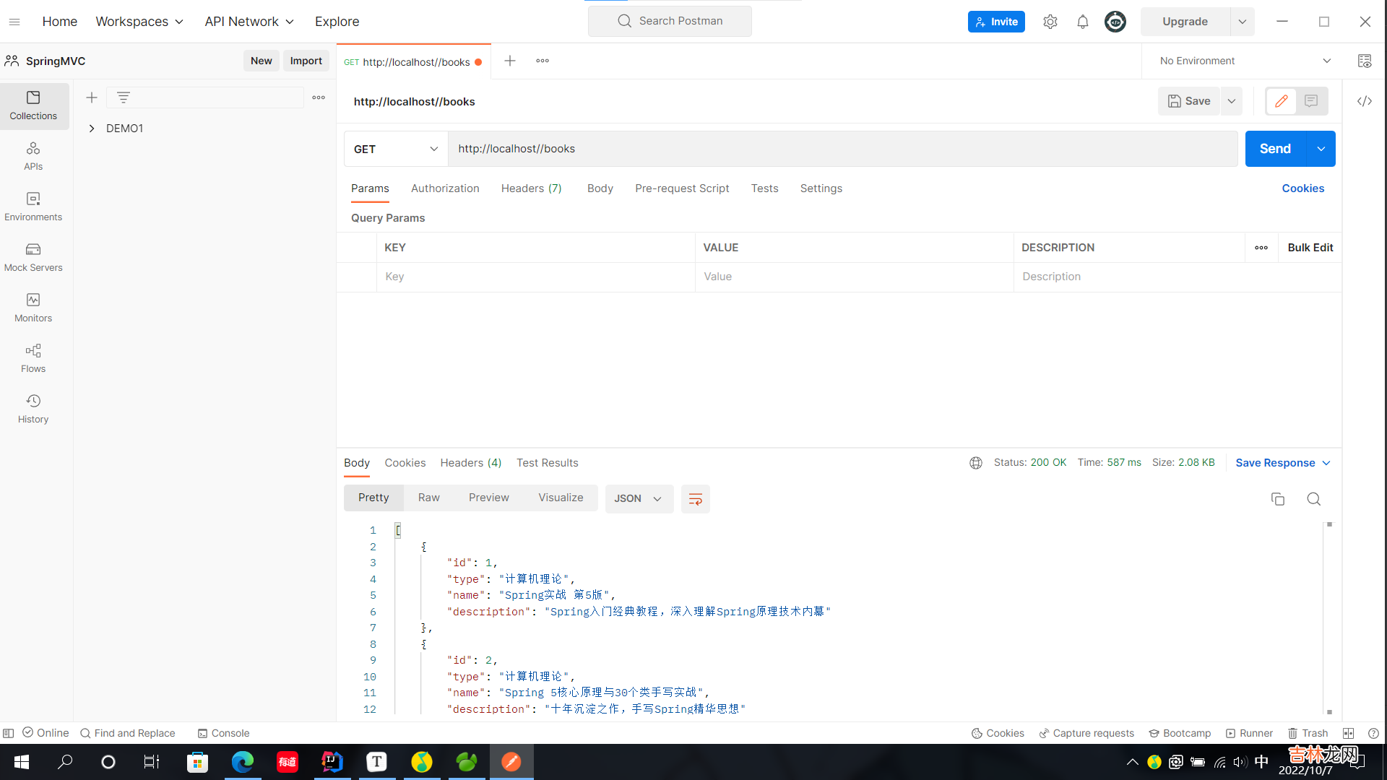The width and height of the screenshot is (1387, 780).
Task: Expand the DEMO1 collection
Action: [92, 129]
